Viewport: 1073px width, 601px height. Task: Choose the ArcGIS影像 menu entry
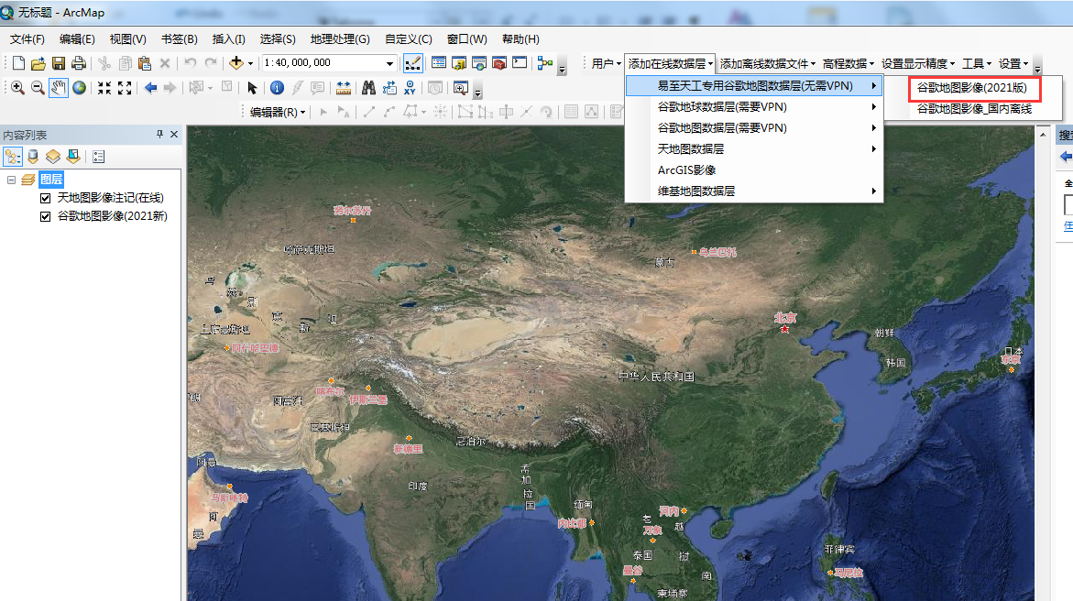tap(686, 170)
